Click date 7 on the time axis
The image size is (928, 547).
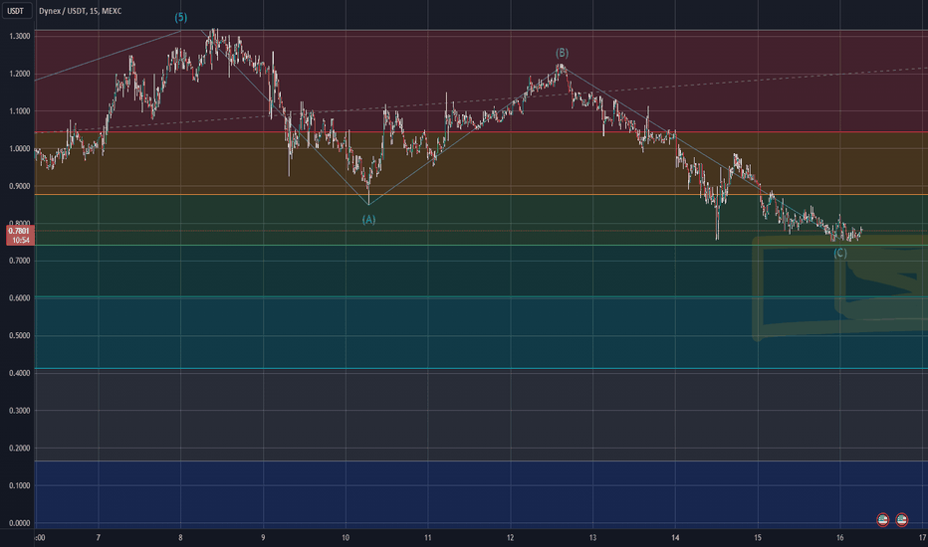tap(99, 537)
